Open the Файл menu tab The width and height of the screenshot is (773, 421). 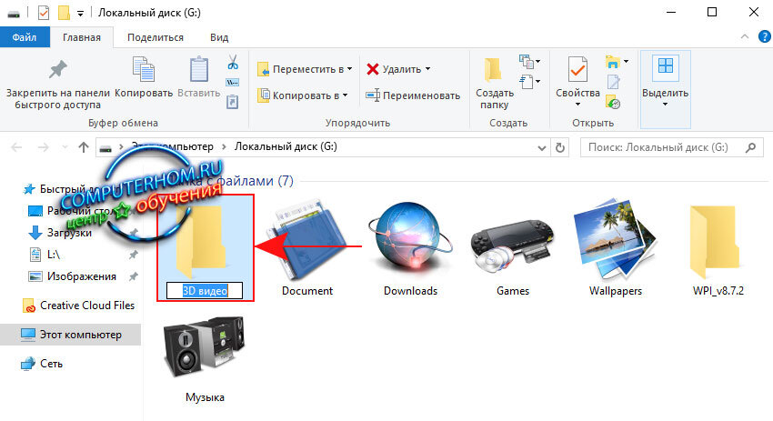[x=25, y=37]
